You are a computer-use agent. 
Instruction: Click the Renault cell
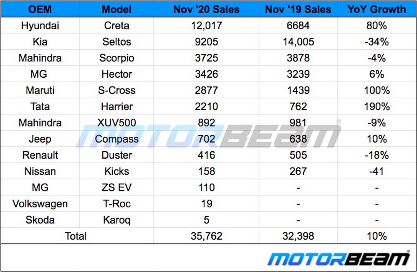[x=40, y=155]
